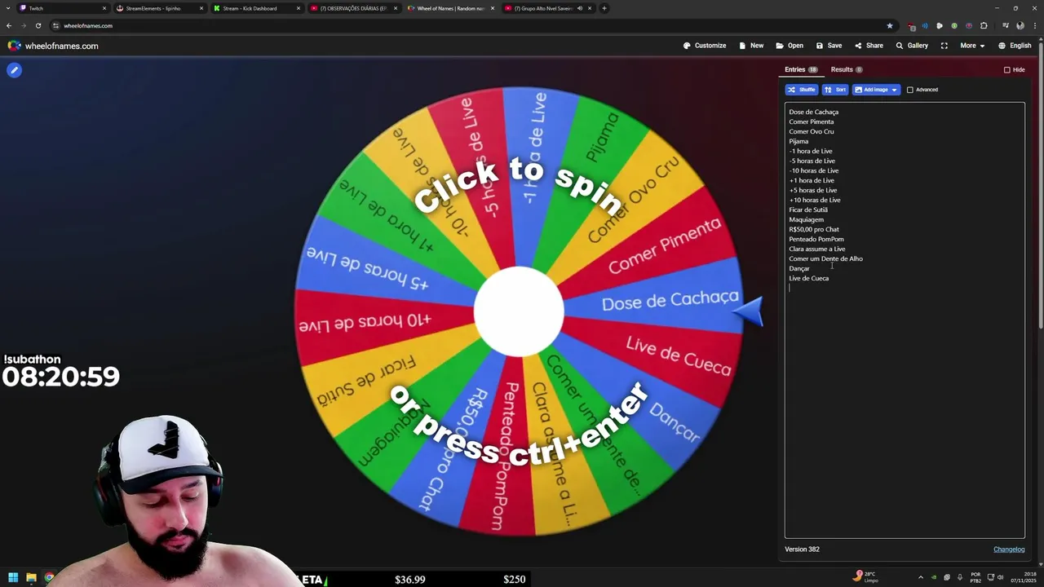The height and width of the screenshot is (587, 1044).
Task: Expand the More menu
Action: click(x=972, y=46)
